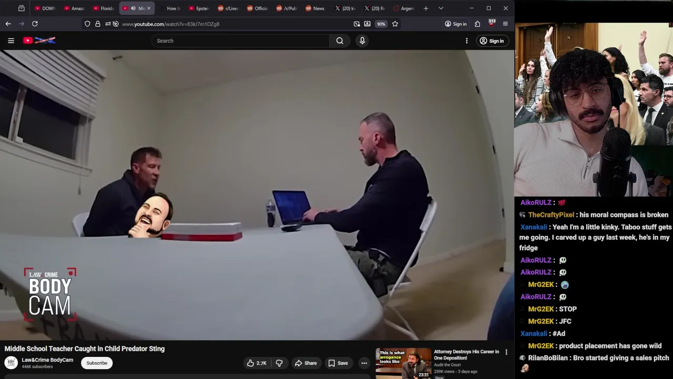Click MrG2EK's 'STOP' chat message

(568, 309)
